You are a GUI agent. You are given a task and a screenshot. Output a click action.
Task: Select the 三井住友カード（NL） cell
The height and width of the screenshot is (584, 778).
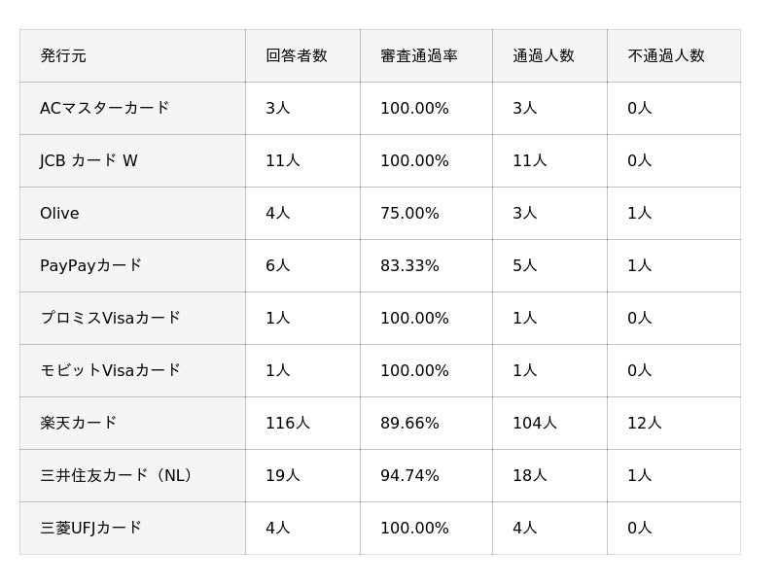119,476
